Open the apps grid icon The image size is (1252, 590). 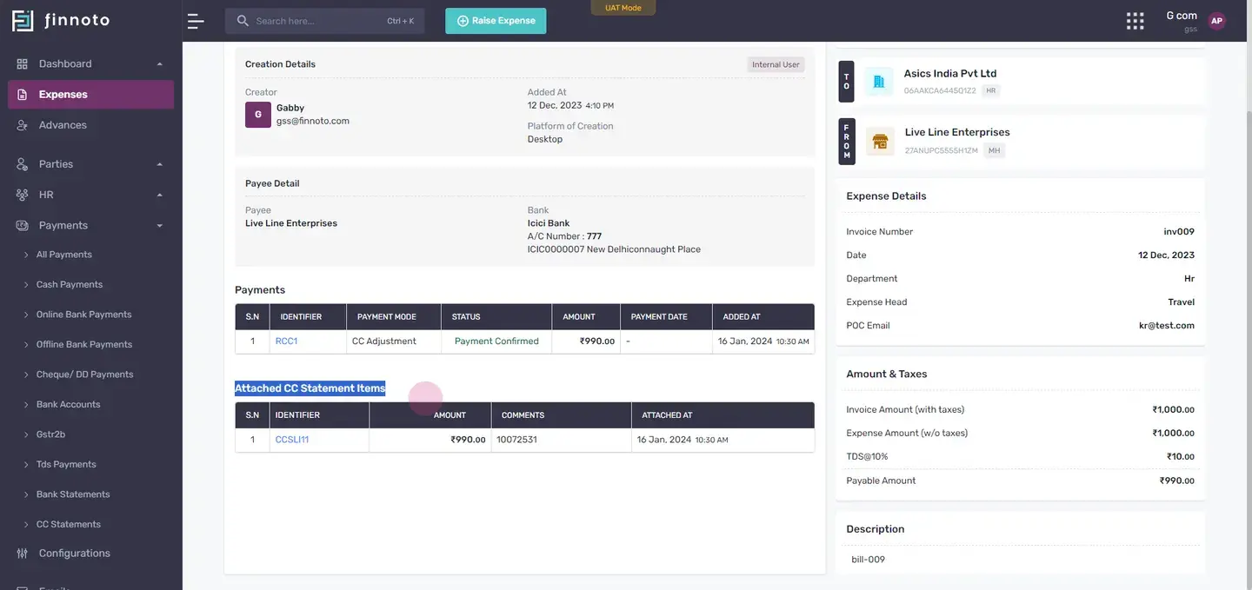pyautogui.click(x=1135, y=21)
